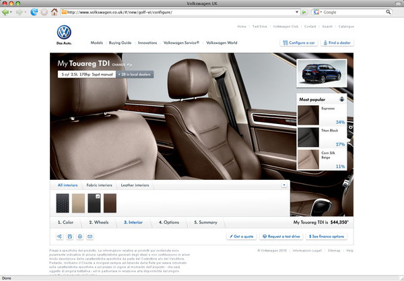Click the browser back arrow

(7, 12)
